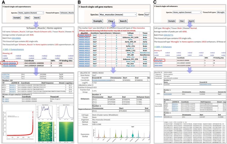The height and width of the screenshot is (144, 227).
Task: Open the last marker row with Oligo_Brain
Action: (x=84, y=66)
